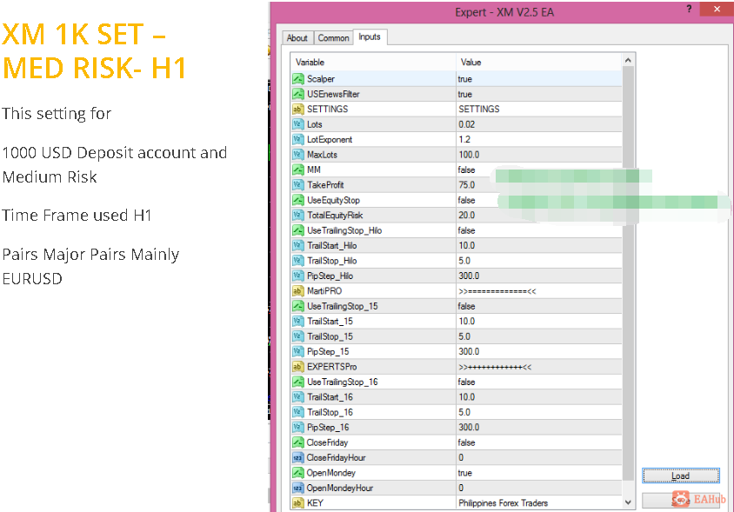Click the scrollbar up arrow
This screenshot has width=734, height=512.
[628, 60]
